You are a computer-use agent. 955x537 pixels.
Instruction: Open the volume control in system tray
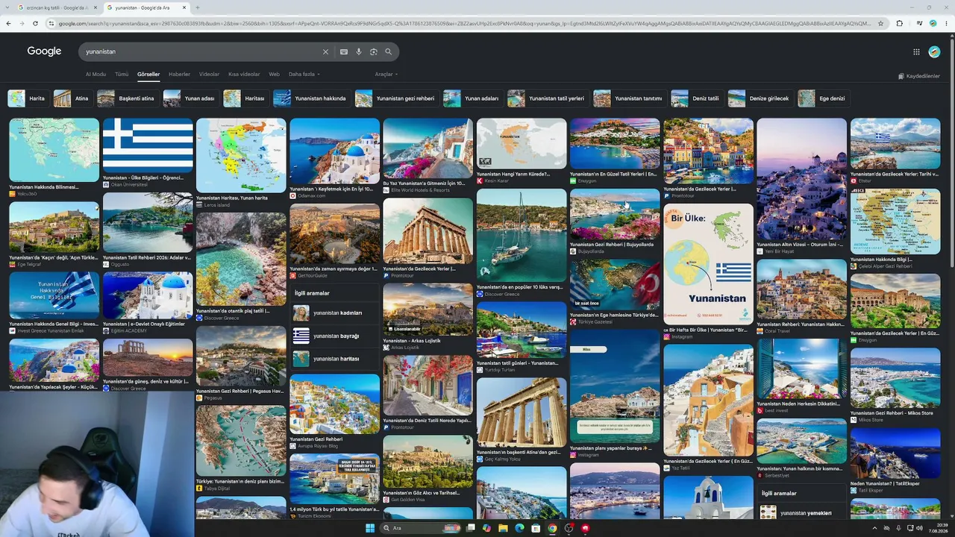pos(910,528)
